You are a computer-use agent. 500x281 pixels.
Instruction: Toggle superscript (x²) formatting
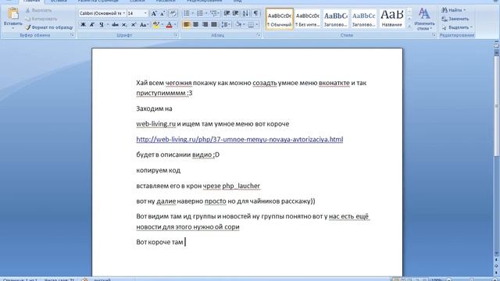134,24
